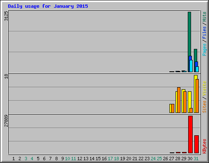209x163 pixels.
Task: Click the red KBytes legend label
Action: [x=205, y=146]
